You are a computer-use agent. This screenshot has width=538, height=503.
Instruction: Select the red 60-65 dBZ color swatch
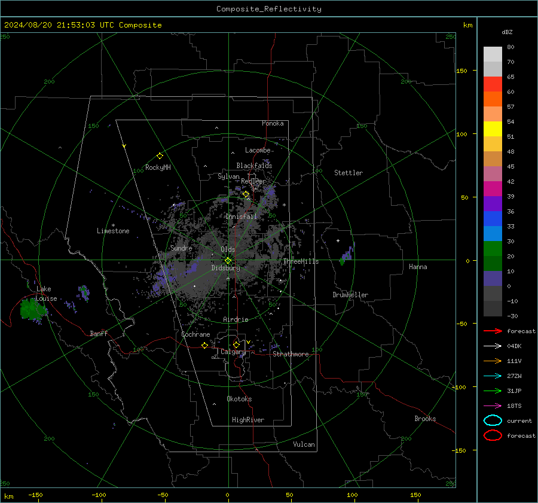pyautogui.click(x=493, y=84)
